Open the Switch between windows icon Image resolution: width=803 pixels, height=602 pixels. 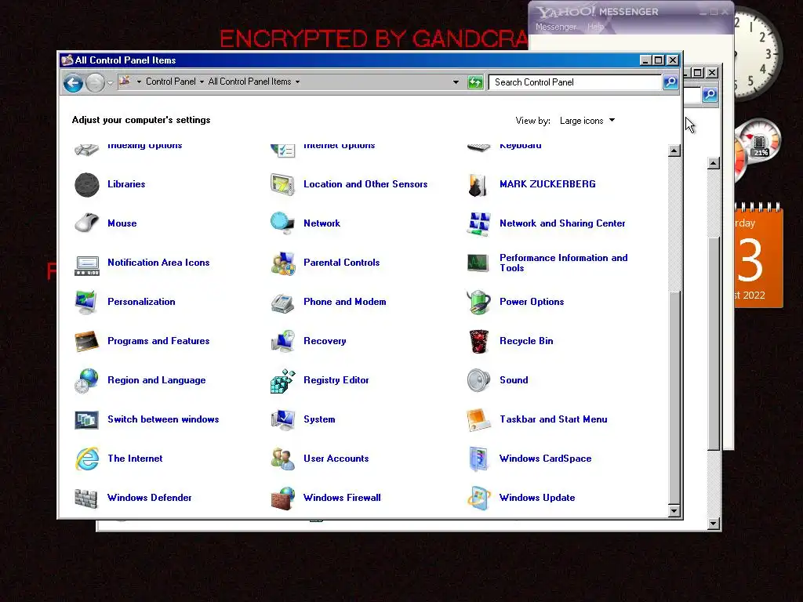click(x=86, y=420)
